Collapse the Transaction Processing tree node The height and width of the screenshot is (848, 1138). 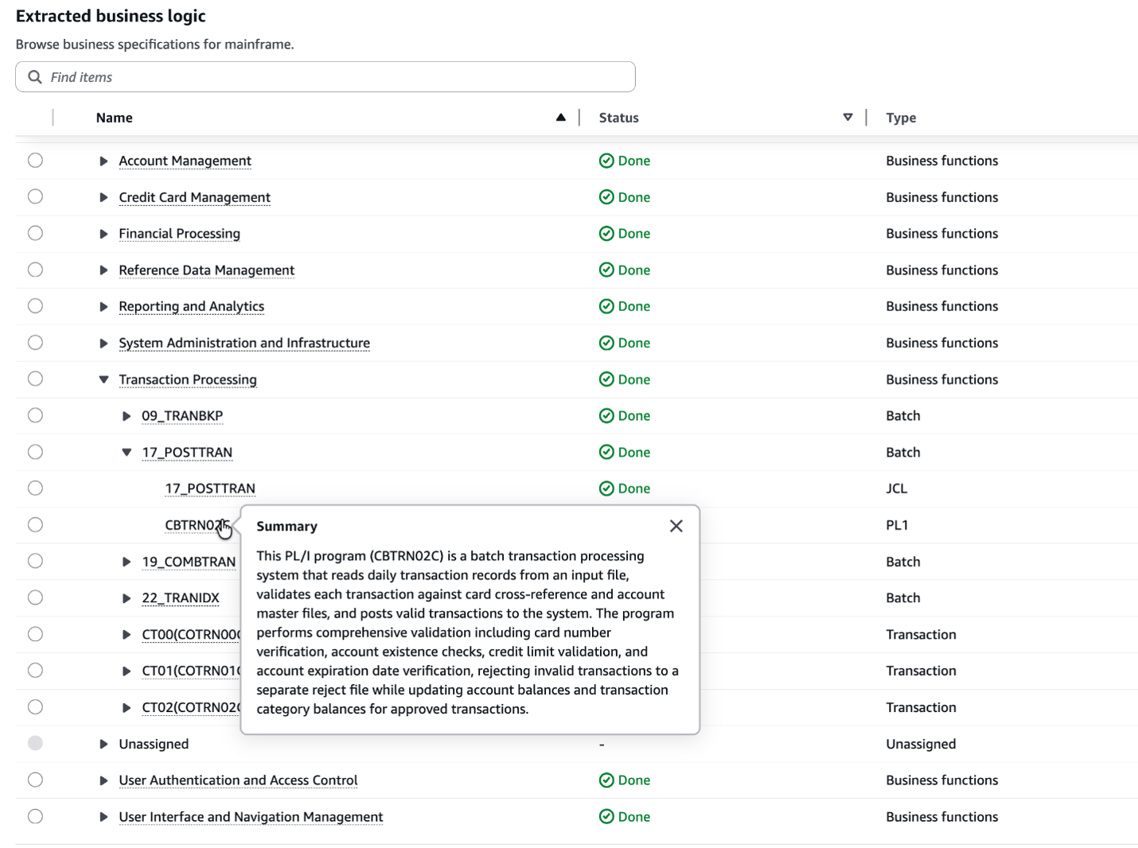coord(103,379)
